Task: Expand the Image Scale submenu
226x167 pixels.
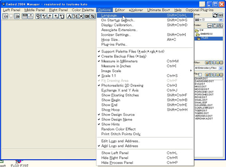Action: point(145,71)
